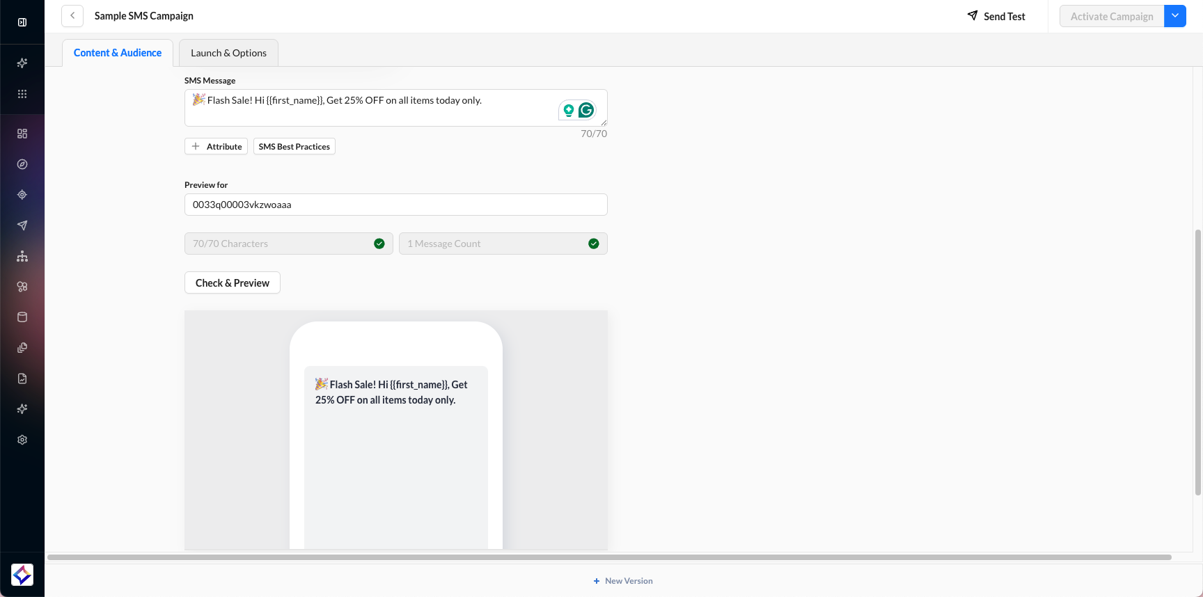1203x597 pixels.
Task: Open the dashboard icon in sidebar
Action: 22,134
